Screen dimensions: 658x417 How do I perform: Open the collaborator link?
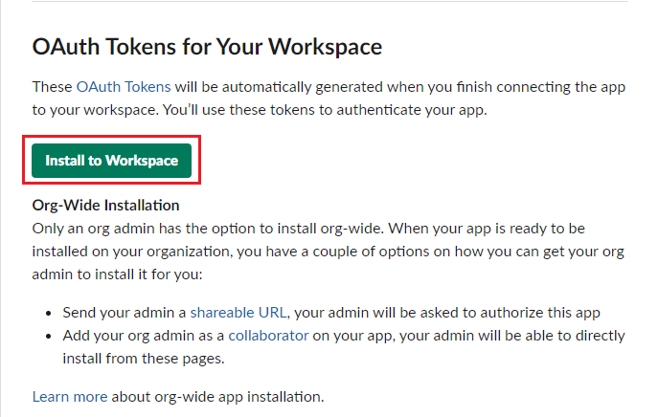[268, 336]
